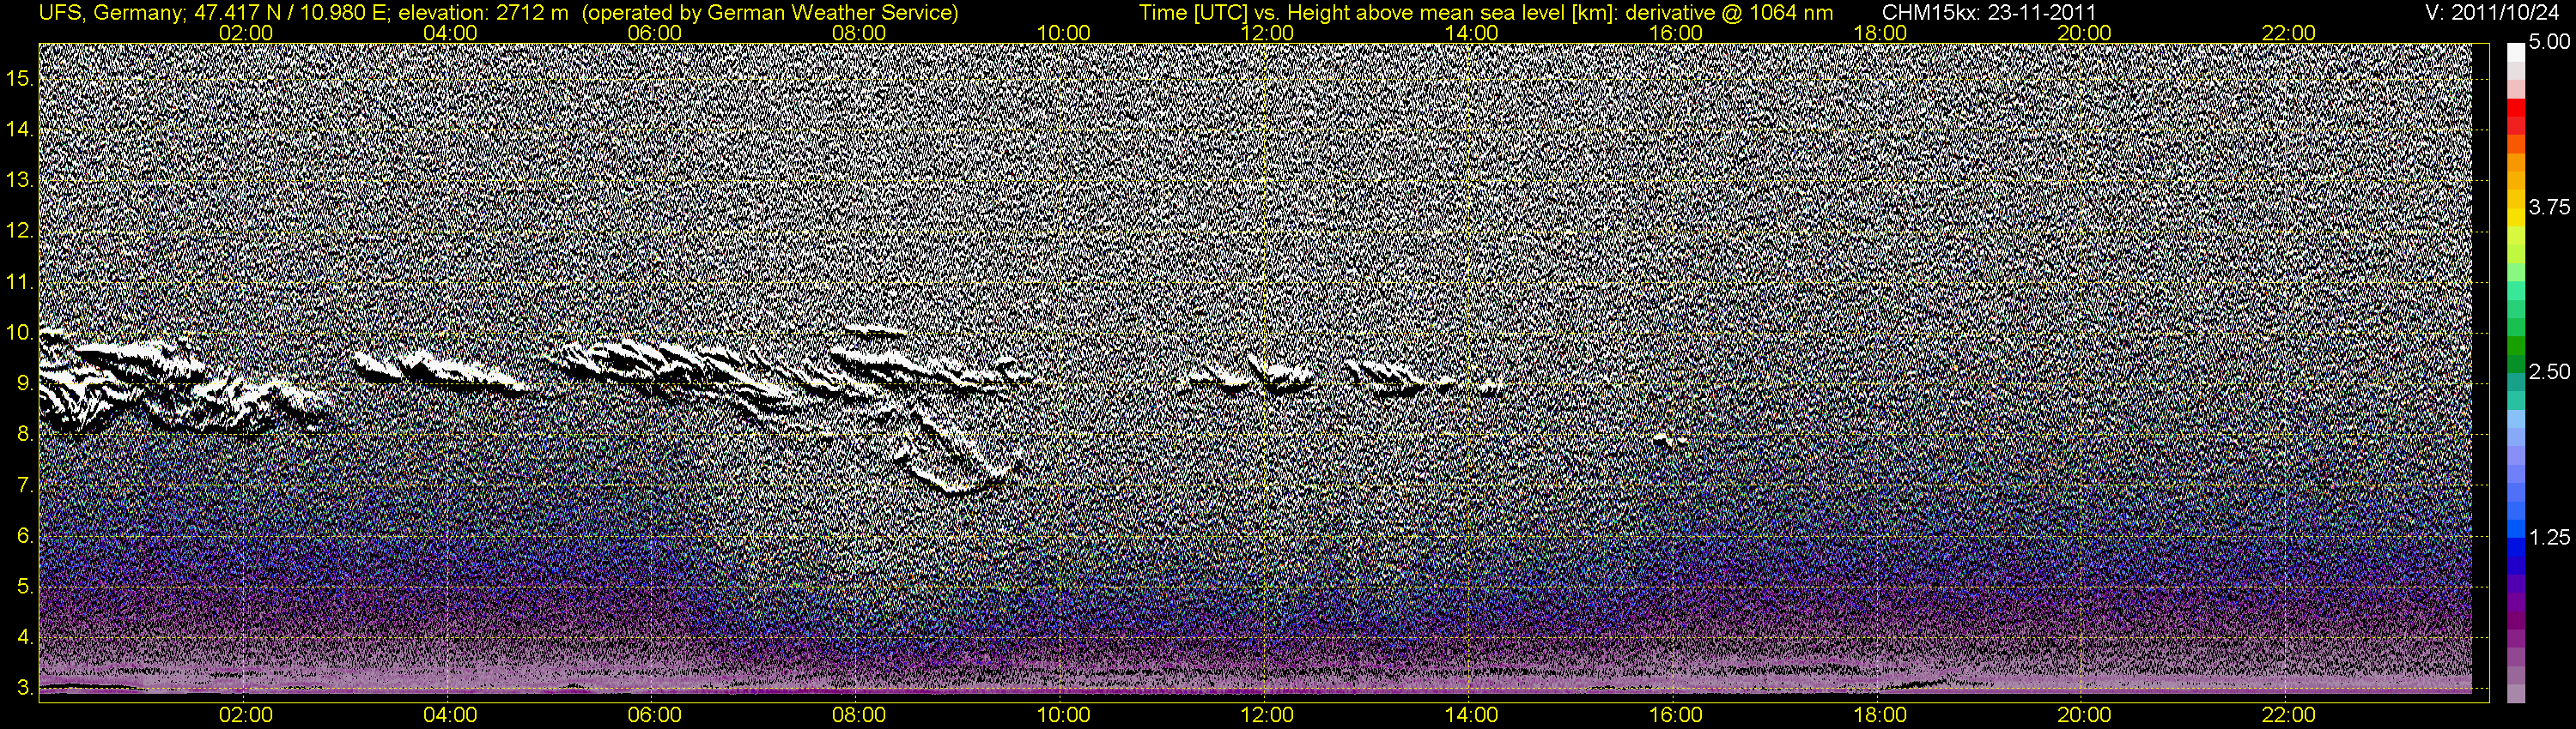2576x729 pixels.
Task: Click the 16:00 tick on the bottom time axis
Action: [1676, 715]
